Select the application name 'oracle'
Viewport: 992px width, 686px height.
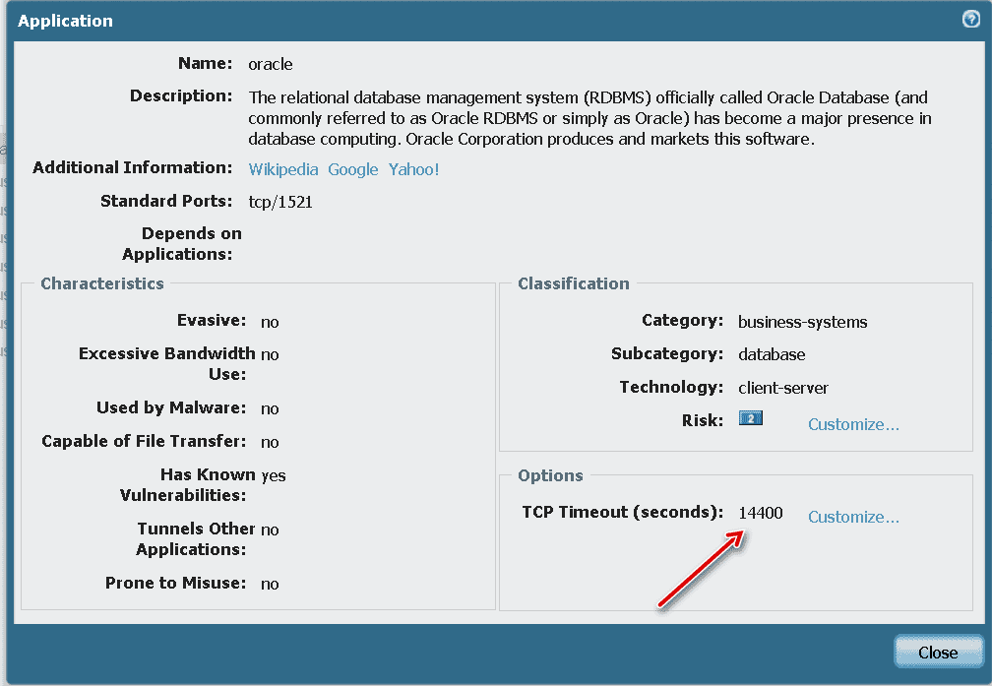(x=270, y=64)
